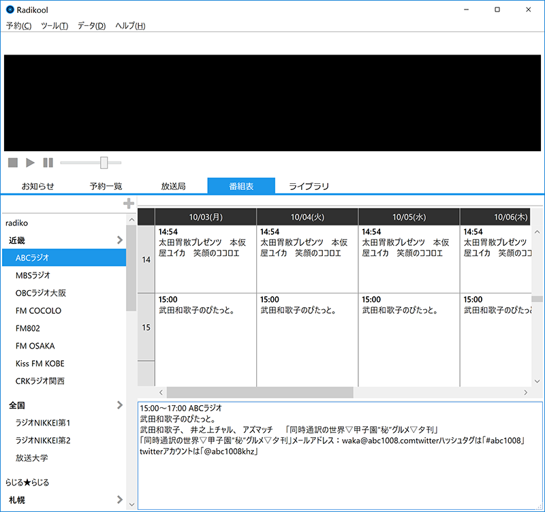
Task: Click the らじる★らじる group label
Action: pos(27,483)
